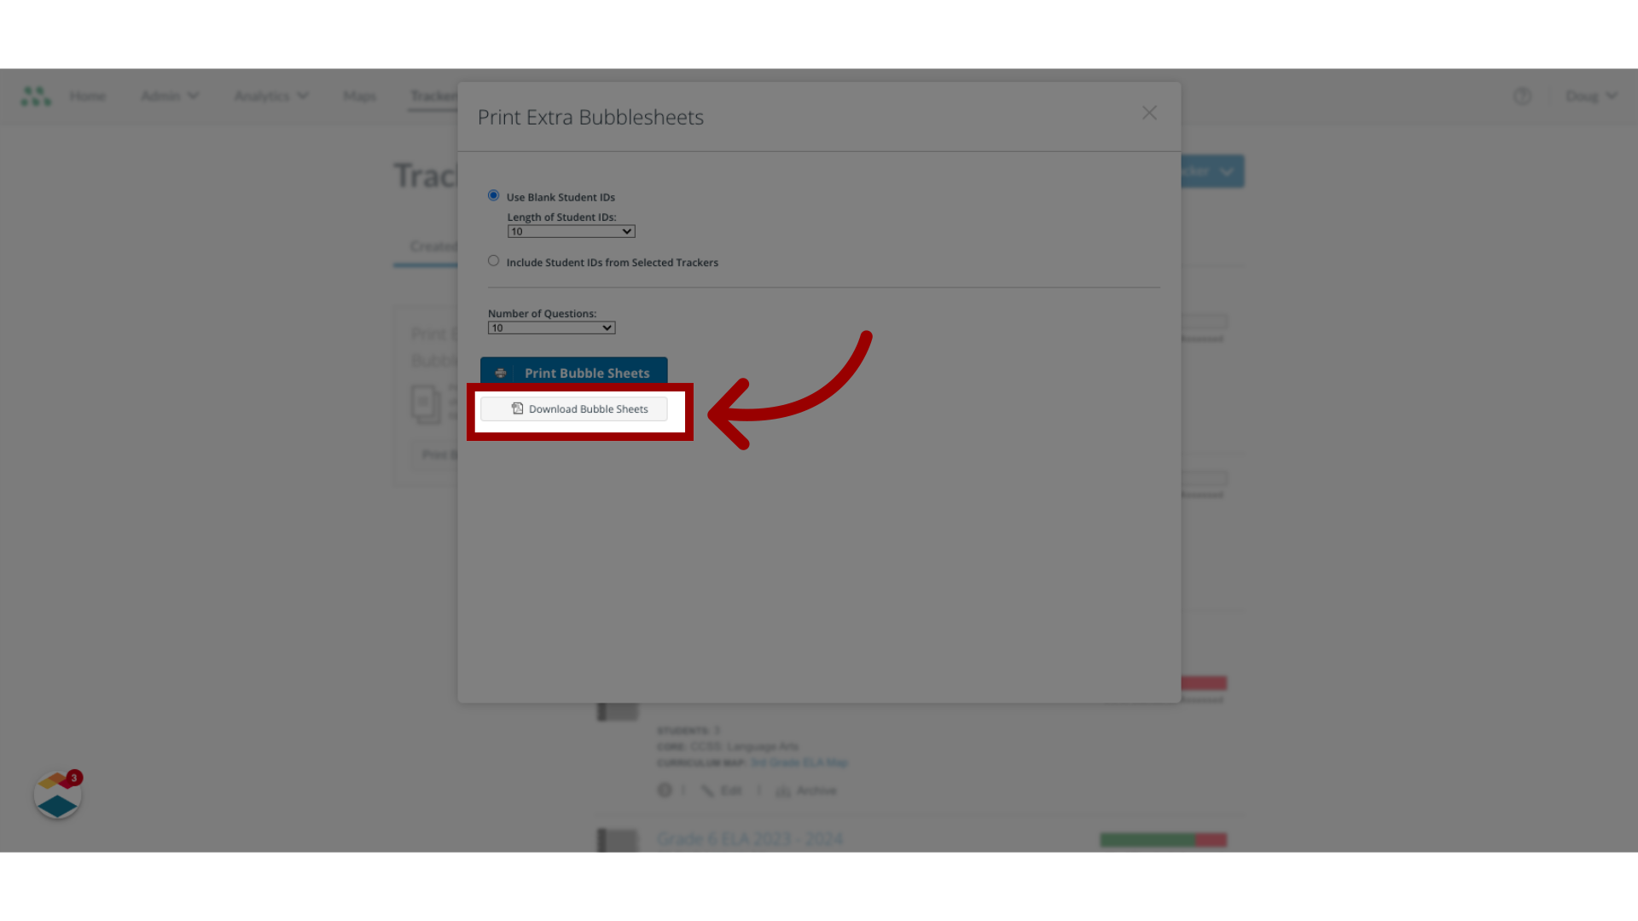Click the Student IDs length selector field
The image size is (1638, 921).
(x=571, y=230)
